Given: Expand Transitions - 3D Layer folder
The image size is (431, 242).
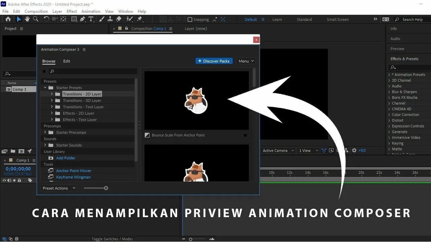Looking at the screenshot, I should pyautogui.click(x=52, y=100).
